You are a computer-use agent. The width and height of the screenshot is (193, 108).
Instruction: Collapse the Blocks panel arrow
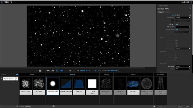click(191, 2)
